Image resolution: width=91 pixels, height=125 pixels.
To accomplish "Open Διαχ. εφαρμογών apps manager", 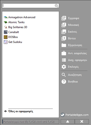I will pos(78,60).
